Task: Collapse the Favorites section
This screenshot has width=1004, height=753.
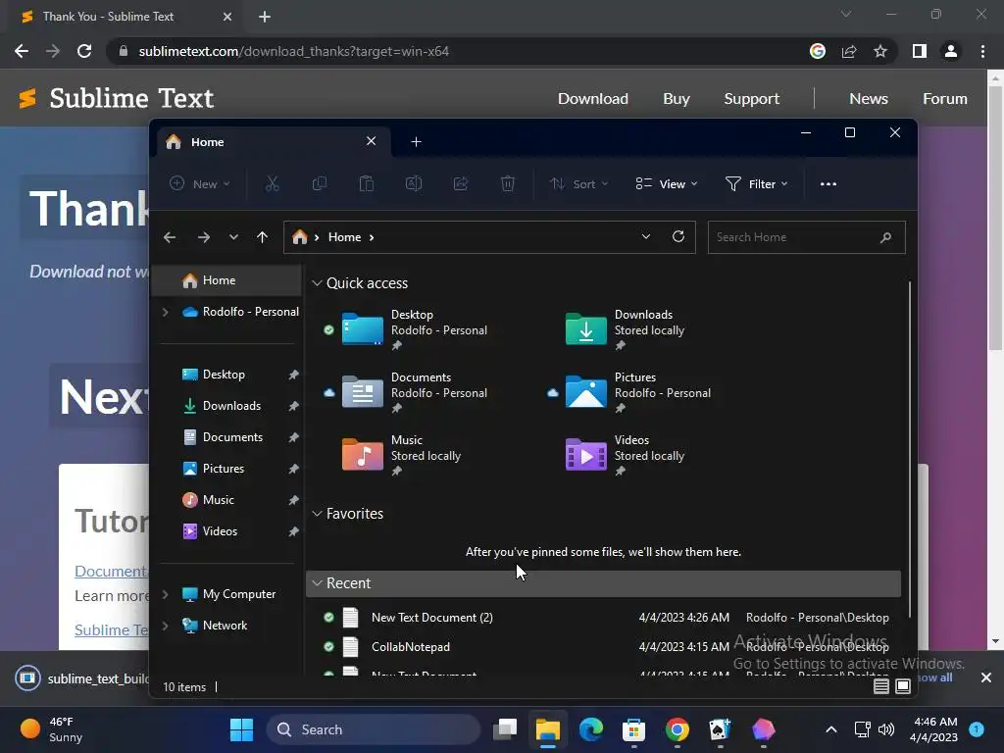Action: click(x=317, y=514)
